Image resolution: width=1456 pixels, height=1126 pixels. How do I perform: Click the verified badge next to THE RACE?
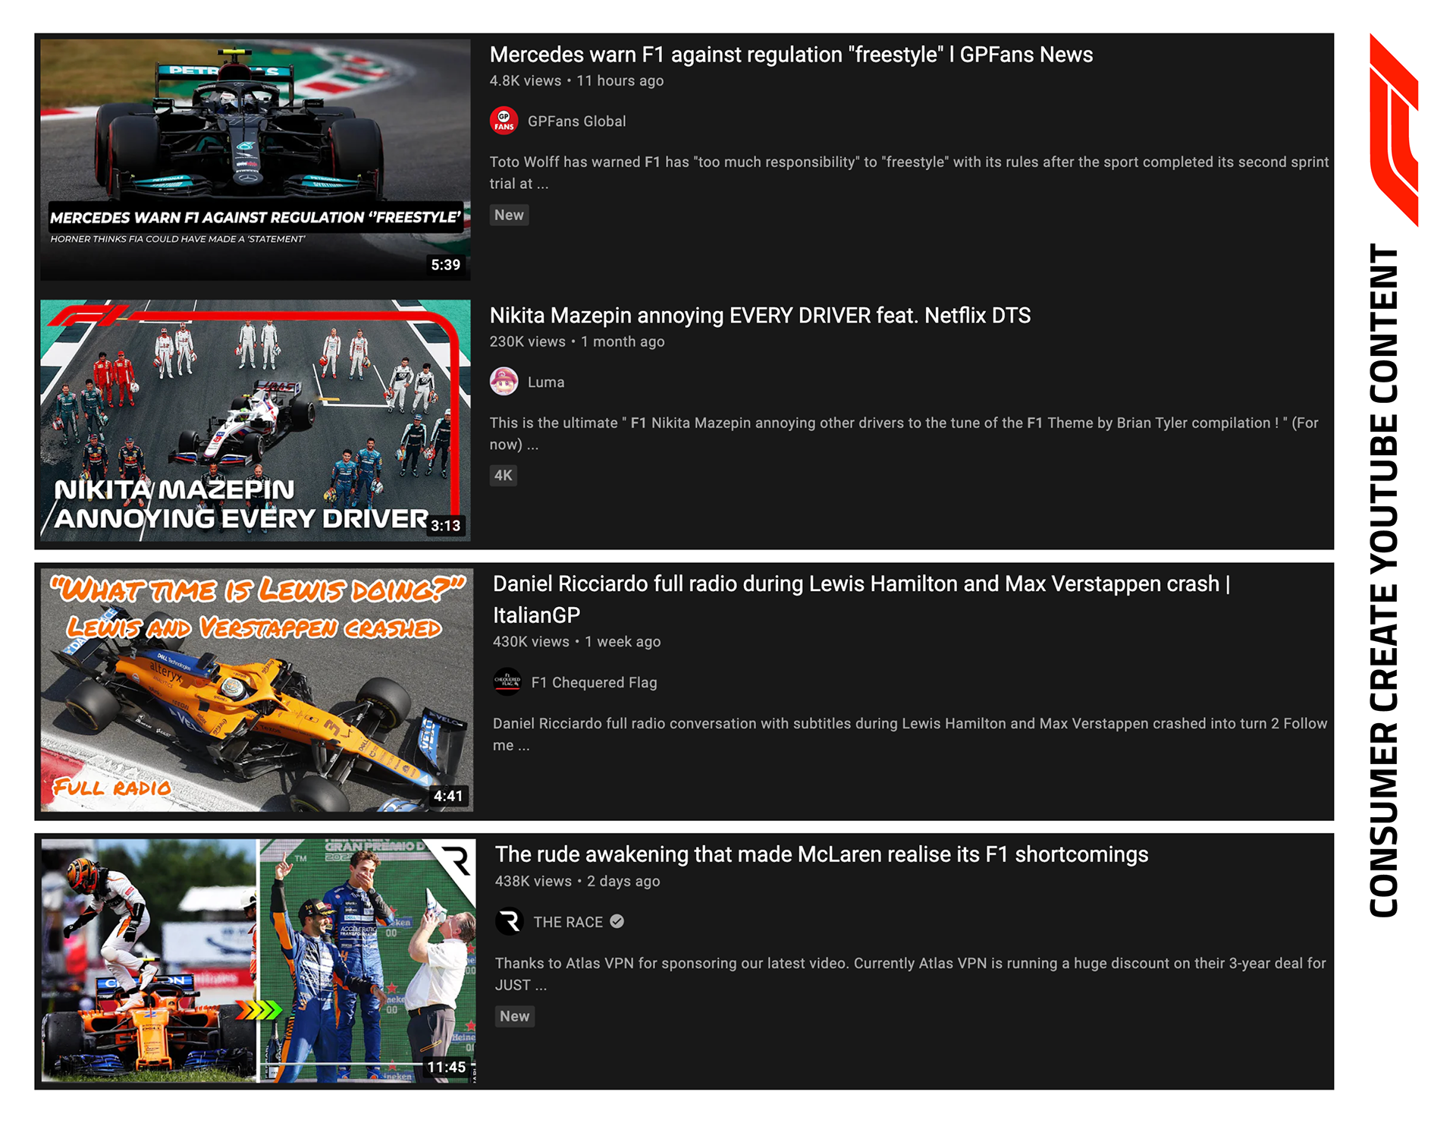617,921
